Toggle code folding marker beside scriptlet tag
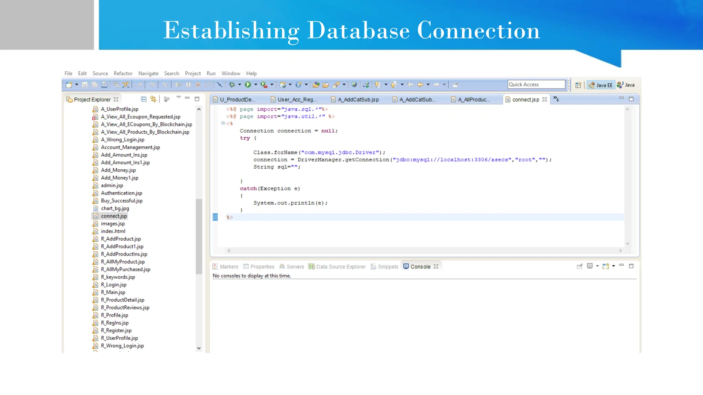 [x=223, y=123]
